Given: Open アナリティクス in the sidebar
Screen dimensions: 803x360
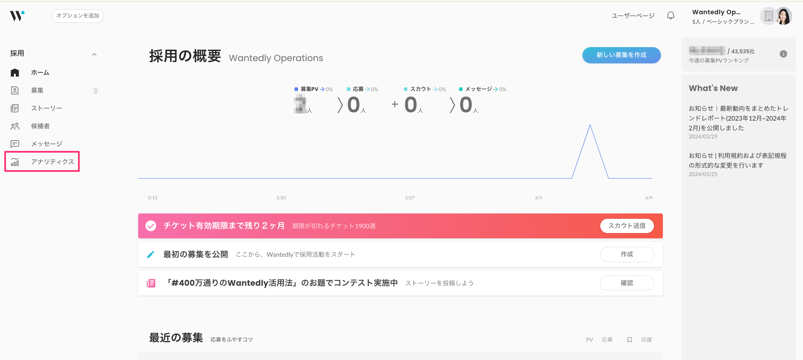Looking at the screenshot, I should 52,162.
